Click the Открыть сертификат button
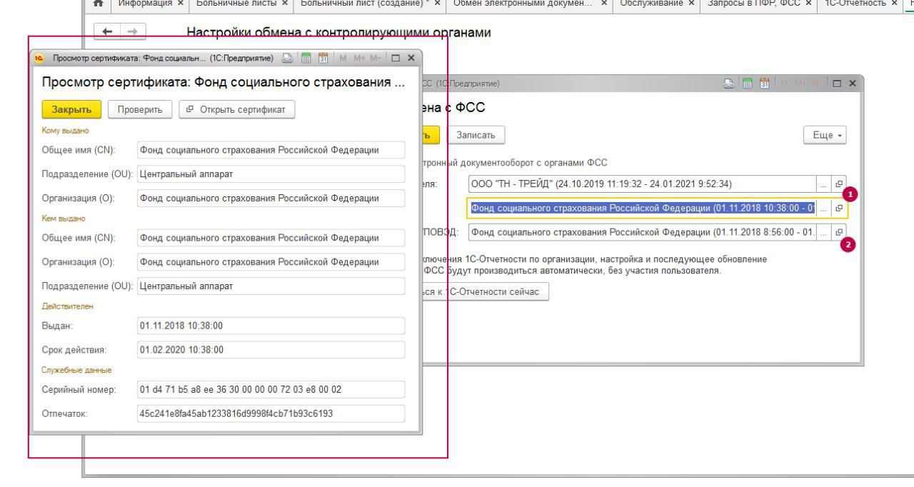Image resolution: width=914 pixels, height=487 pixels. pyautogui.click(x=236, y=110)
